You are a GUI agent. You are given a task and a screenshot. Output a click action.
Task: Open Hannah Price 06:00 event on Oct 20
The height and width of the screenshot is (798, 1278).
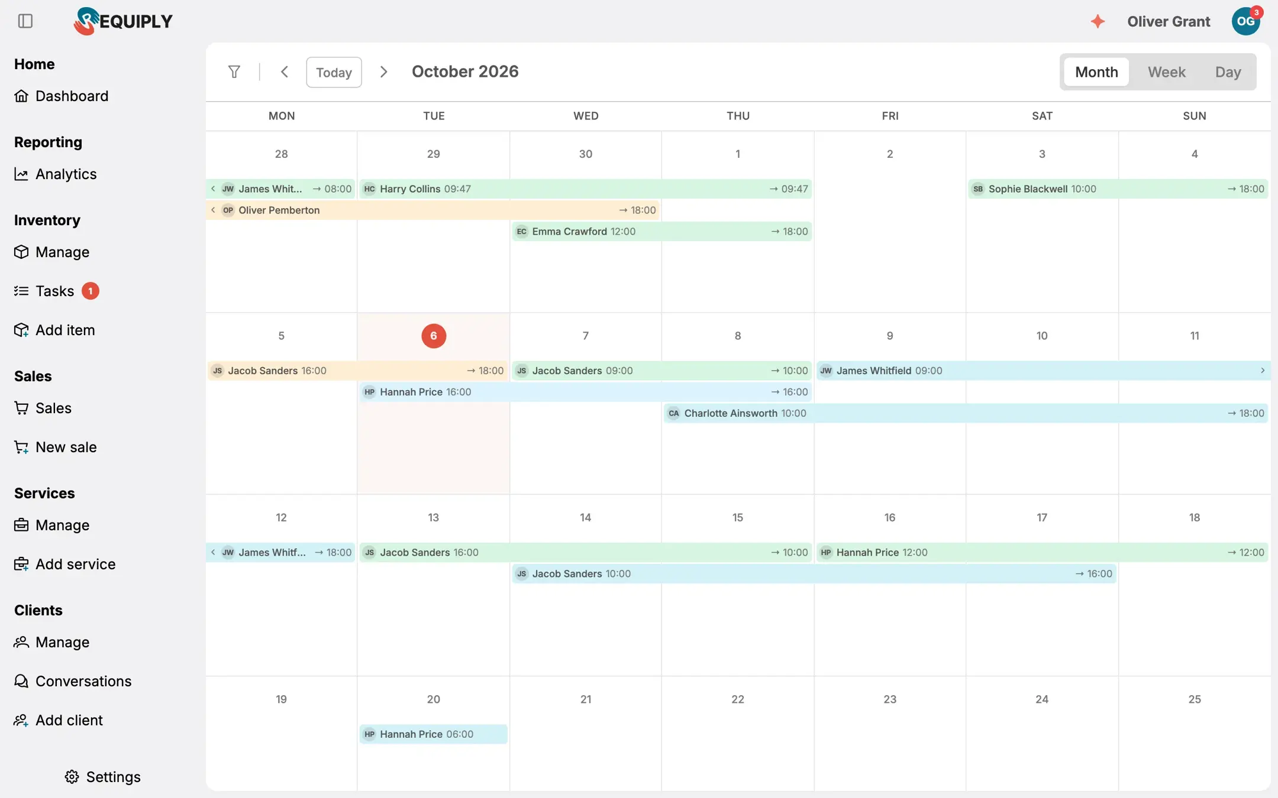pyautogui.click(x=433, y=734)
